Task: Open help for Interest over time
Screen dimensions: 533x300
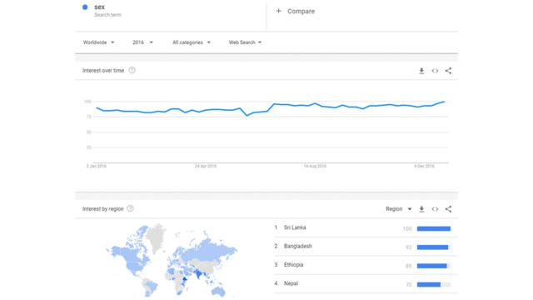Action: (132, 70)
